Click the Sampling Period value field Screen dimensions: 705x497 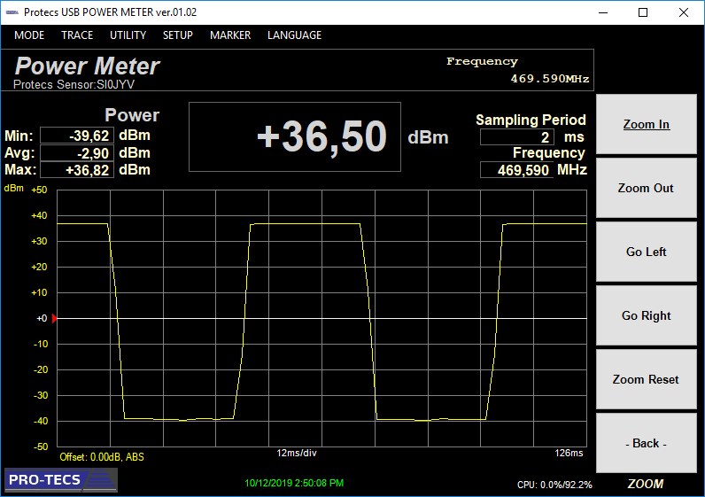coord(517,137)
